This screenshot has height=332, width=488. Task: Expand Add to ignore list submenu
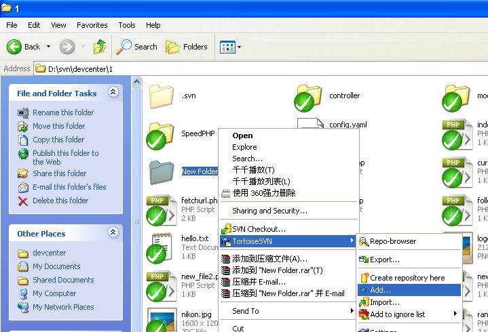[409, 314]
